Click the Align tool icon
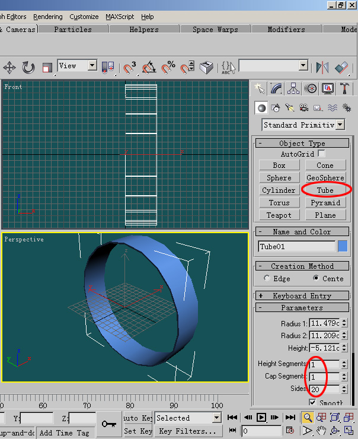The width and height of the screenshot is (358, 439). [x=341, y=68]
